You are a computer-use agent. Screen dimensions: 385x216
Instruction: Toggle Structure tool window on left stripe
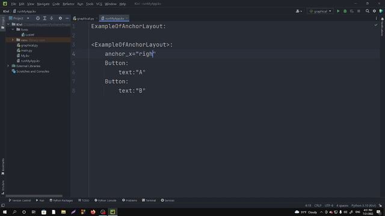click(2, 187)
